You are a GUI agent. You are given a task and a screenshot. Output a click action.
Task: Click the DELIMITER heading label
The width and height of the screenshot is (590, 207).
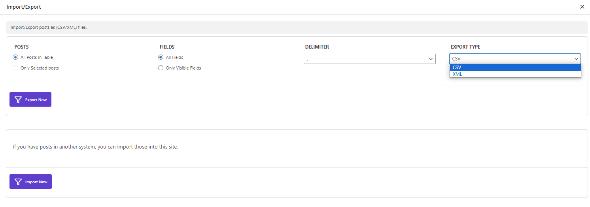click(x=317, y=47)
